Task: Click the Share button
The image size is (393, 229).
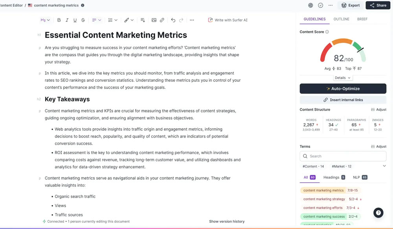Action: (378, 5)
